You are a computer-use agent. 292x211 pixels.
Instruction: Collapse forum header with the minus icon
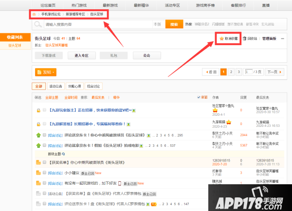coord(283,38)
